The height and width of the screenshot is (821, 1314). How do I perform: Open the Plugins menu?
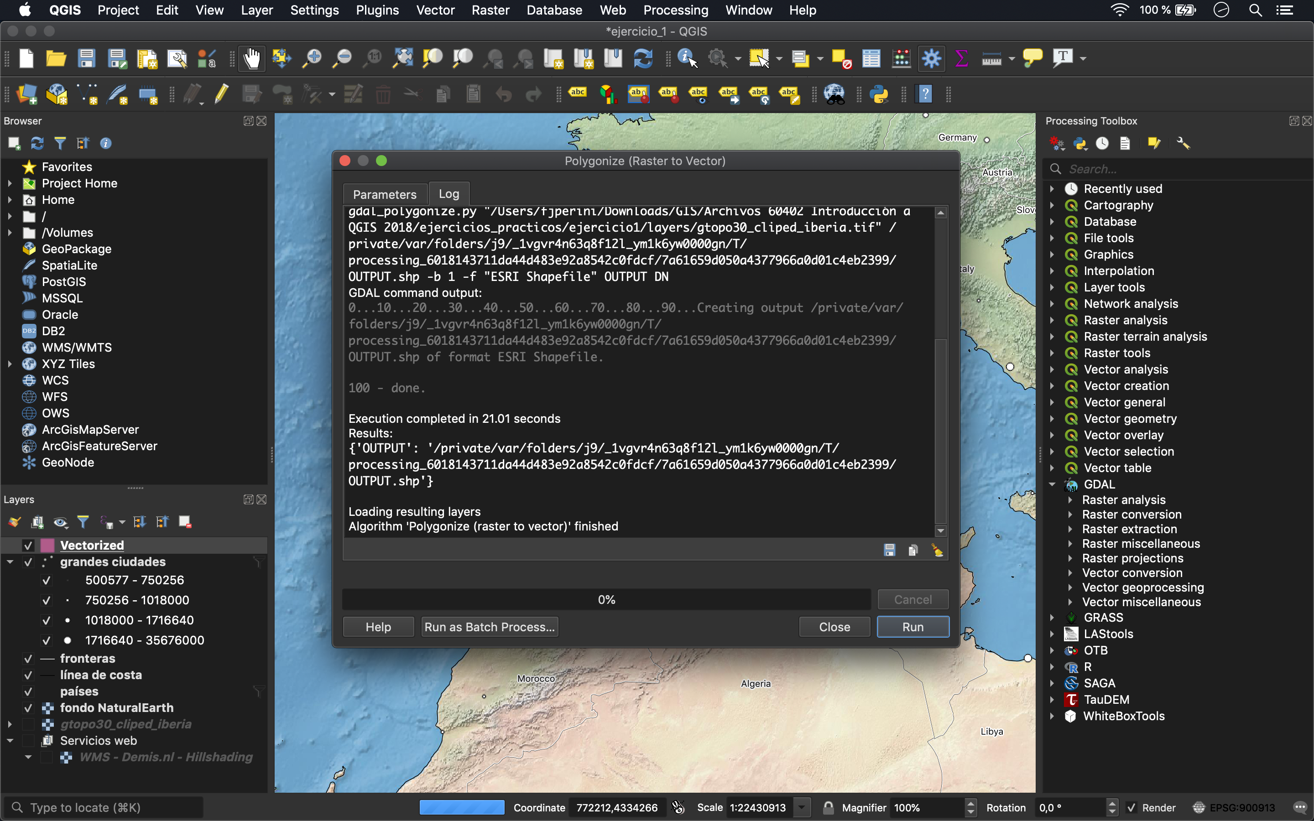[377, 10]
